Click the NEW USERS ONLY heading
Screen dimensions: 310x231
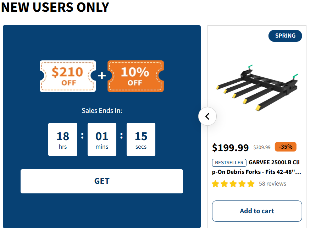(x=55, y=7)
